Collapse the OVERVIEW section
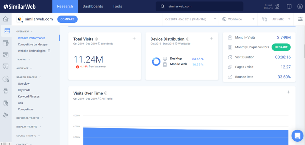The height and width of the screenshot is (145, 305). [24, 31]
